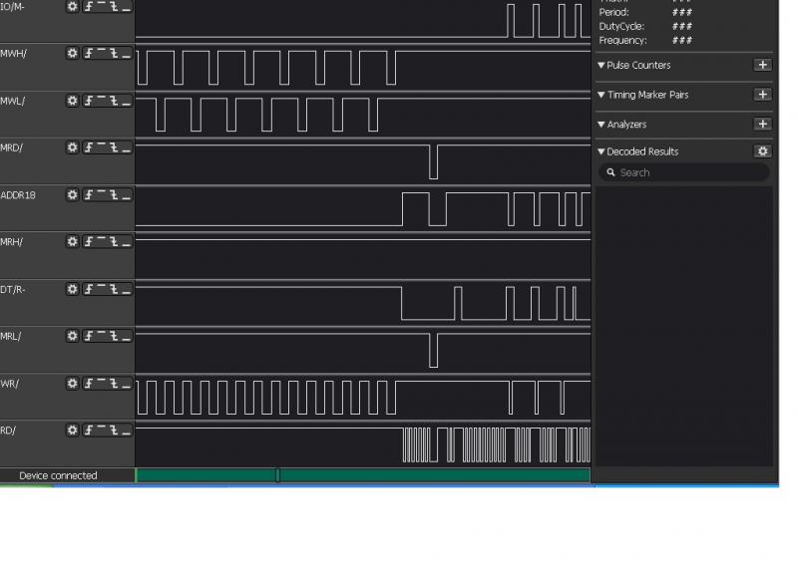The height and width of the screenshot is (578, 798).
Task: Open settings gear for MWH/ channel
Action: [72, 53]
